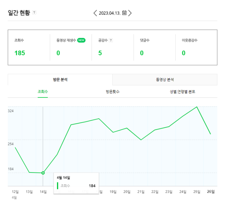Select the 방문횟수 sub-tab
Viewport: 245px width, 205px height.
112,91
